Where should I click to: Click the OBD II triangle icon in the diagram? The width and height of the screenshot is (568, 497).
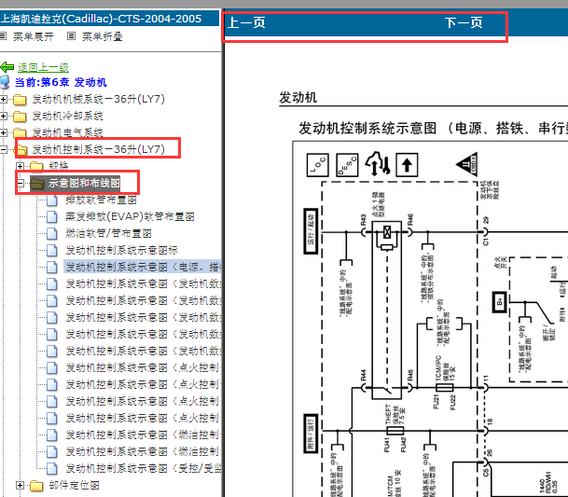(x=467, y=164)
